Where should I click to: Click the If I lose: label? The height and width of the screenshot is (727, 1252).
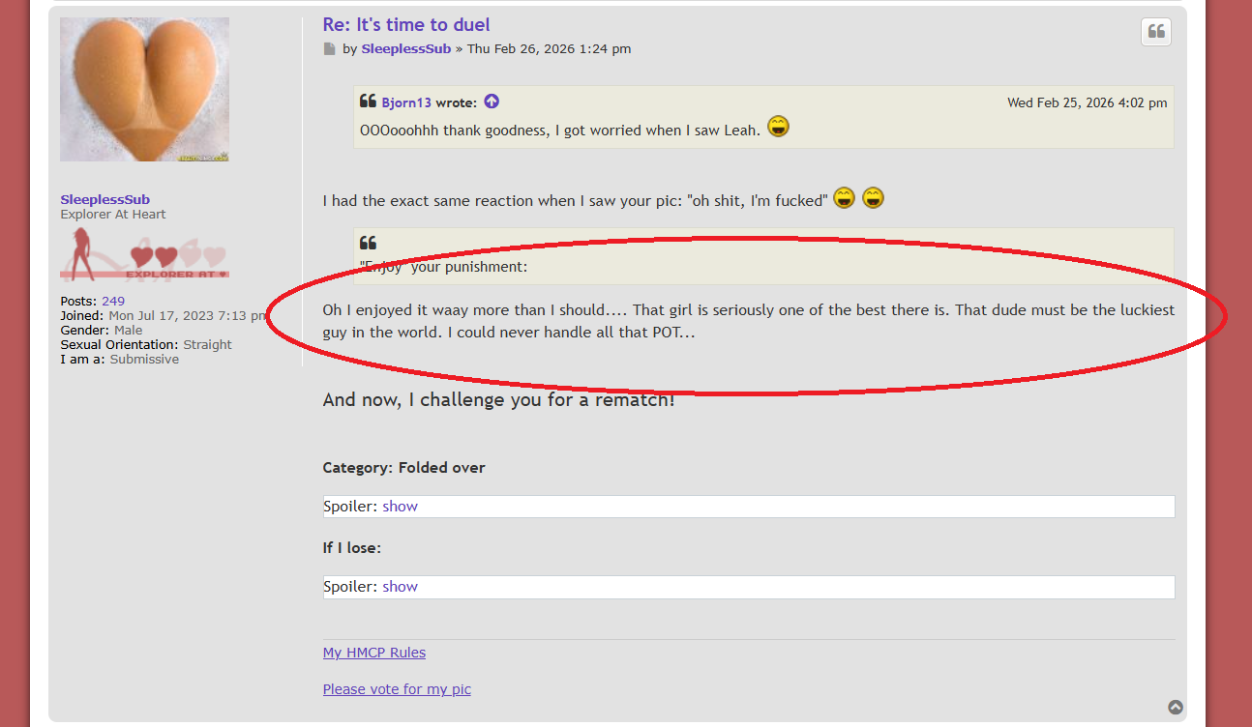(352, 548)
